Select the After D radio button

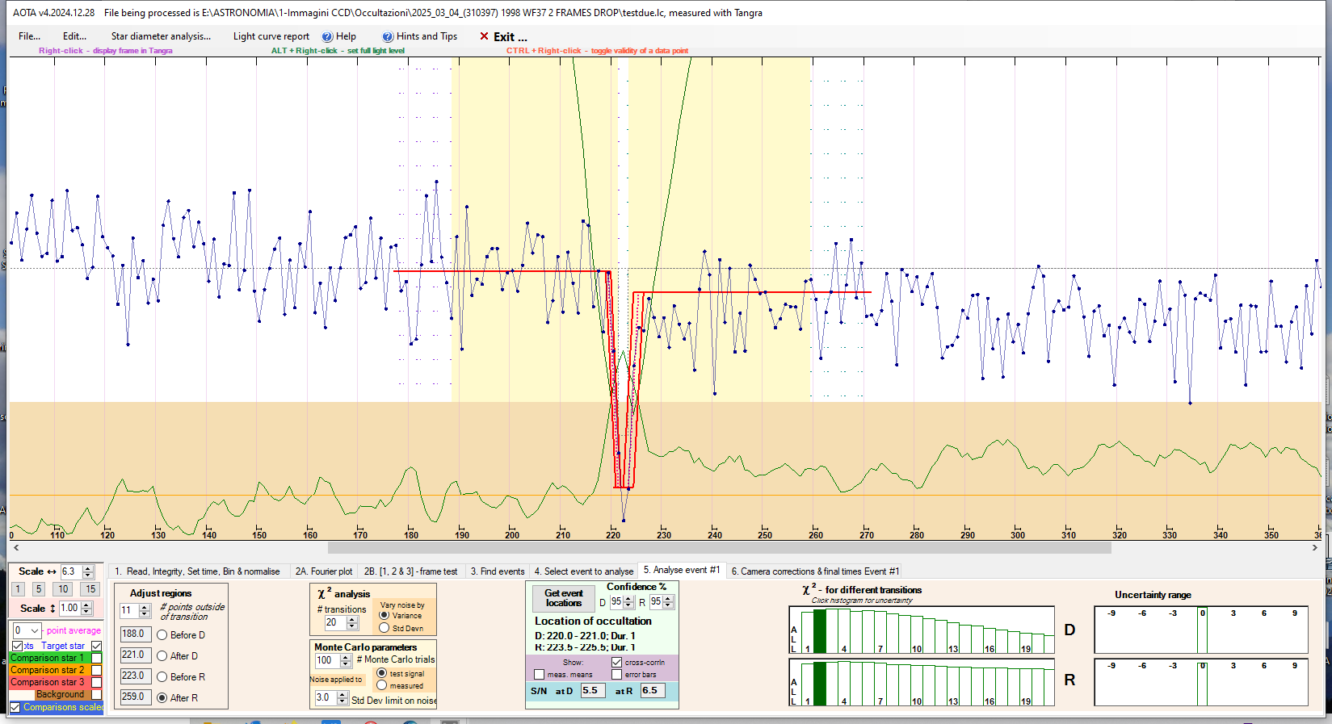tap(162, 656)
